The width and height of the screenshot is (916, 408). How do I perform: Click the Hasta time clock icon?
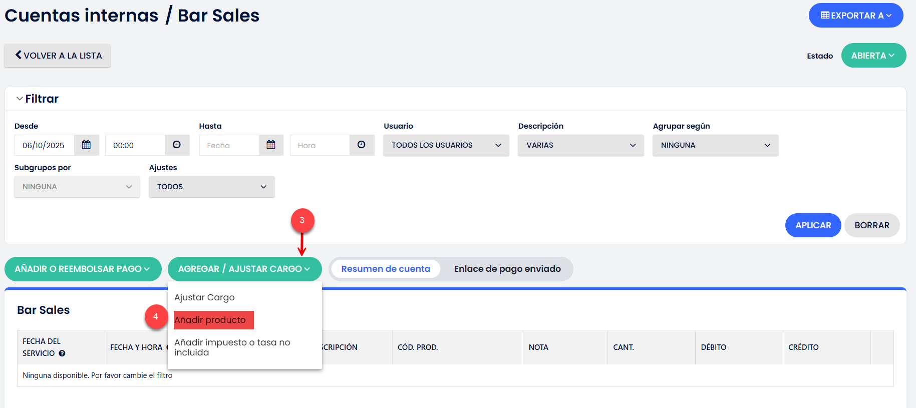(362, 145)
